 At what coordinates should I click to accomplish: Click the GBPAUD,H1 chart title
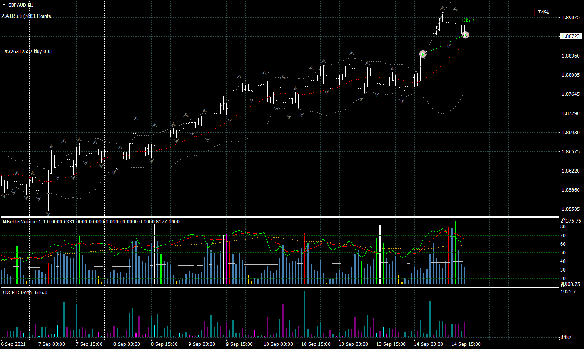pyautogui.click(x=21, y=5)
